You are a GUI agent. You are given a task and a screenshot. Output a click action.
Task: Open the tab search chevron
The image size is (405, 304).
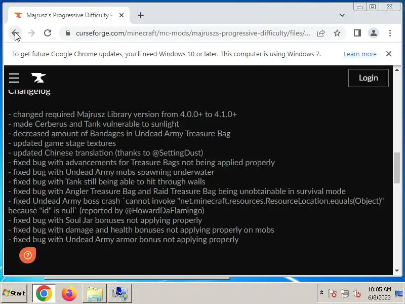[x=342, y=15]
